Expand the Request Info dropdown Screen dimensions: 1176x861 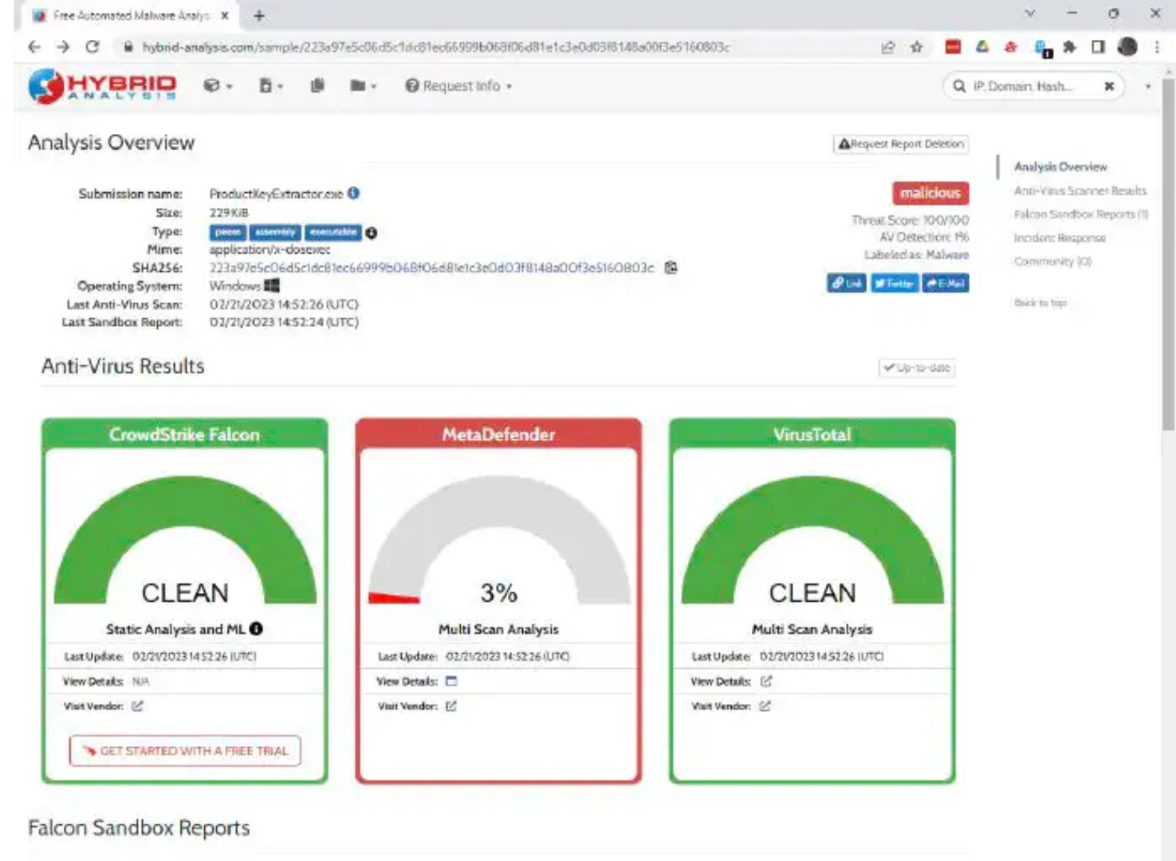coord(458,85)
